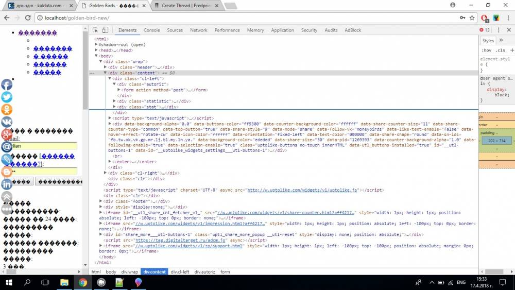This screenshot has width=515, height=290.
Task: Click the Twitter share icon
Action: (7, 97)
